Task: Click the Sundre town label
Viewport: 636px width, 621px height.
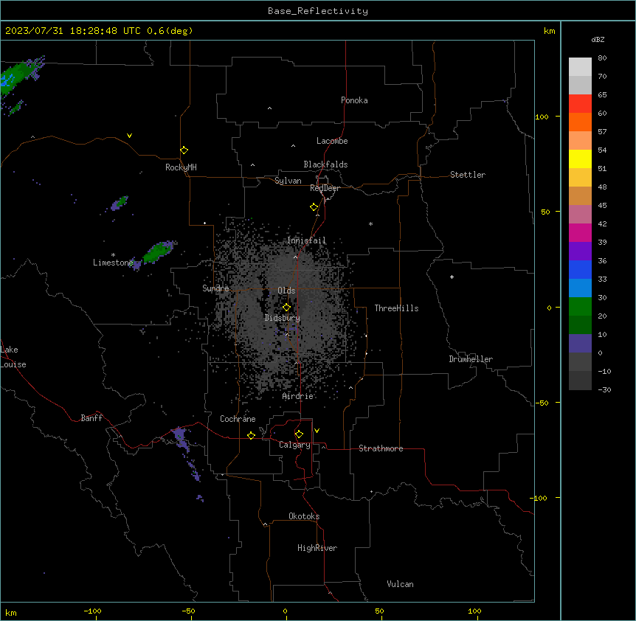Action: pyautogui.click(x=215, y=288)
